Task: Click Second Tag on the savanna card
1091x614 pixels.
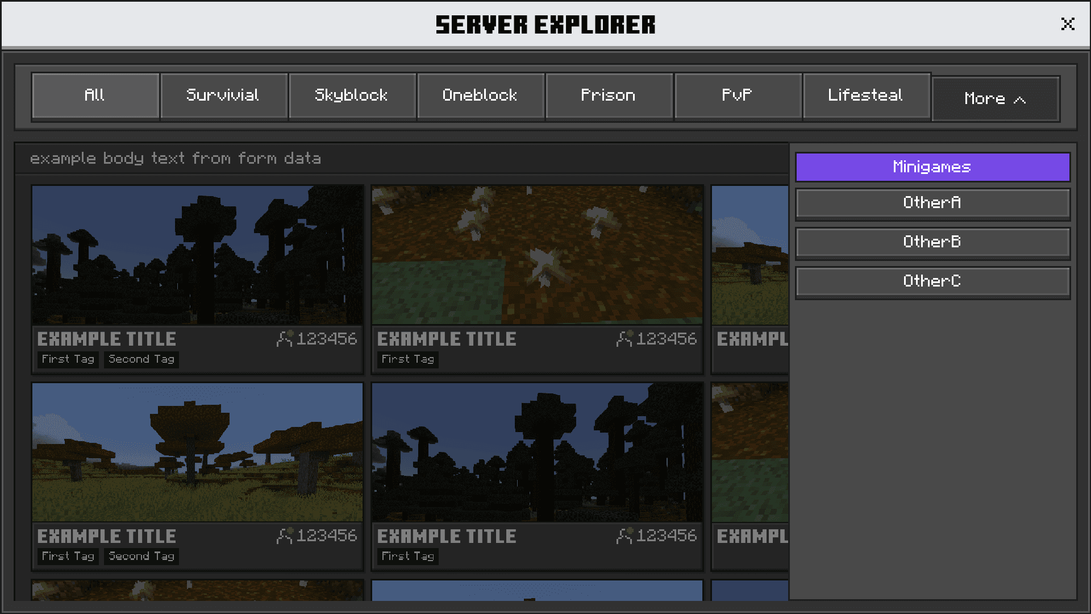Action: [x=141, y=557]
